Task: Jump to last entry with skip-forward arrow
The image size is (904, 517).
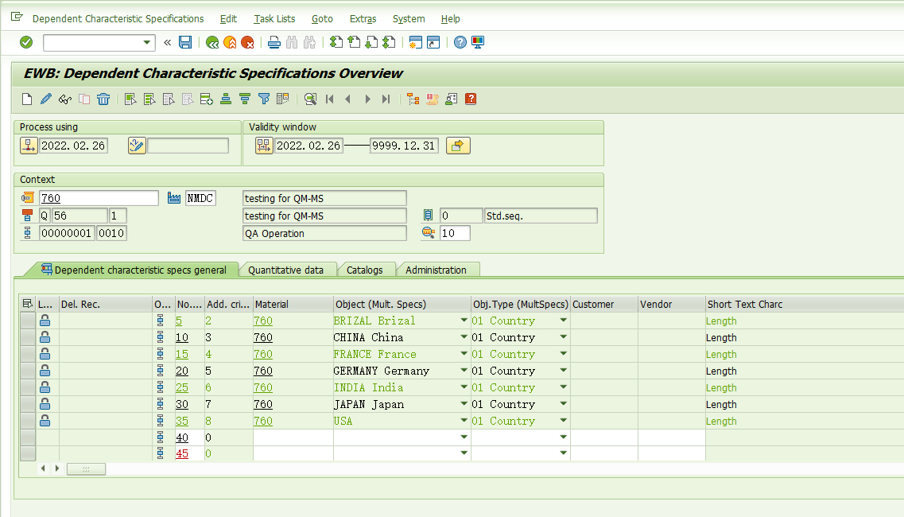Action: pyautogui.click(x=386, y=99)
